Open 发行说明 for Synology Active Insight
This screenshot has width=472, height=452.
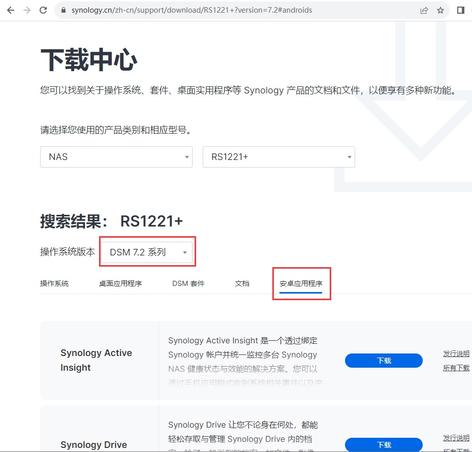click(456, 353)
